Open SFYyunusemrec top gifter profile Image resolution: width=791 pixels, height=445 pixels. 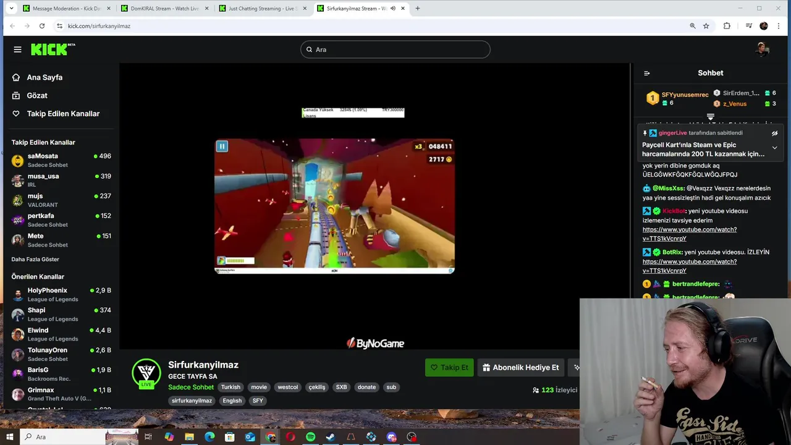point(685,95)
